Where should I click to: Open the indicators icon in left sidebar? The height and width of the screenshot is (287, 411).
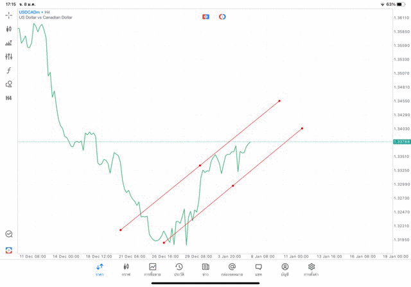point(9,43)
